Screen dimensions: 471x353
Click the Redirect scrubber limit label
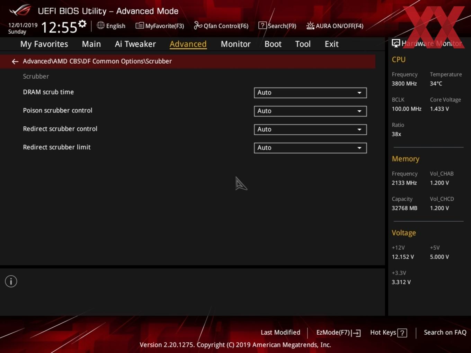(x=56, y=147)
